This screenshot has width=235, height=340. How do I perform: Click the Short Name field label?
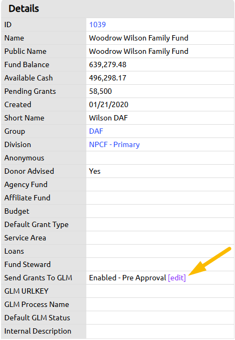click(25, 118)
